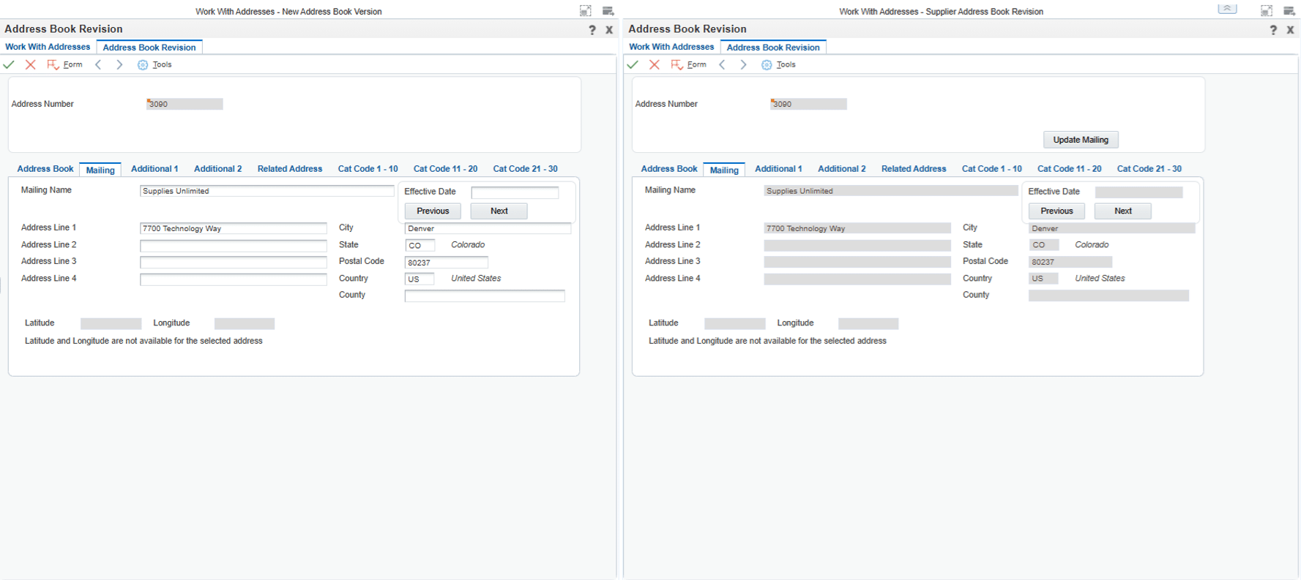1301x580 pixels.
Task: Select Work With Addresses tab in left pane
Action: 48,47
